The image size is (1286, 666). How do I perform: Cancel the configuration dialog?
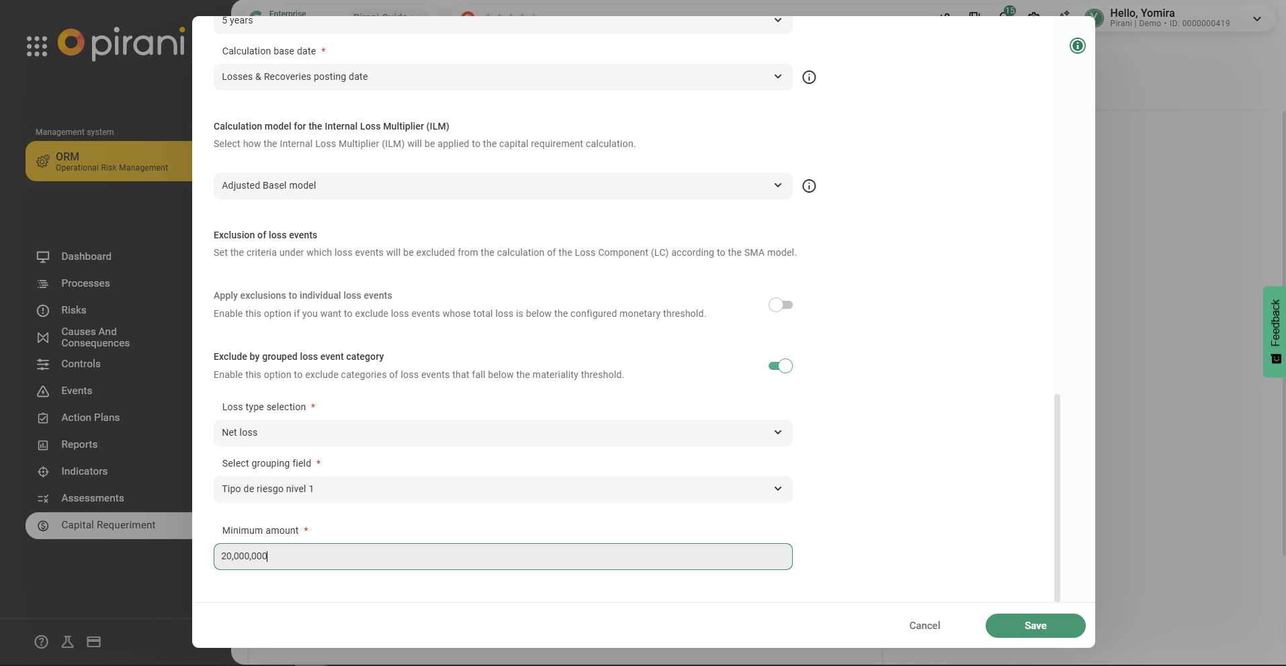925,626
